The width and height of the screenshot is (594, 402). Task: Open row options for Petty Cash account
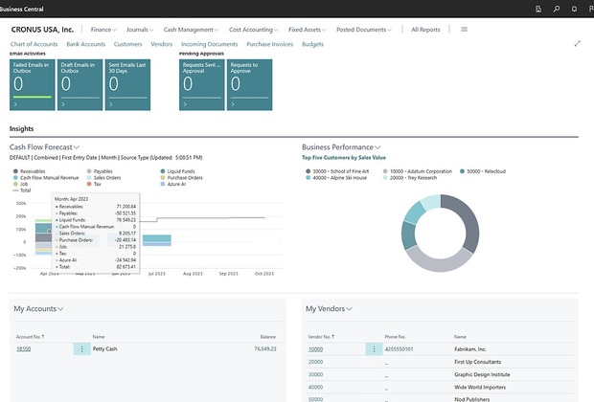pyautogui.click(x=81, y=349)
